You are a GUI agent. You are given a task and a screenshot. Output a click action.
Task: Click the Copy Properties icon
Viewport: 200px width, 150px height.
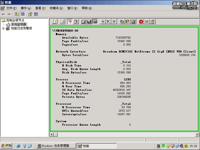(122, 22)
